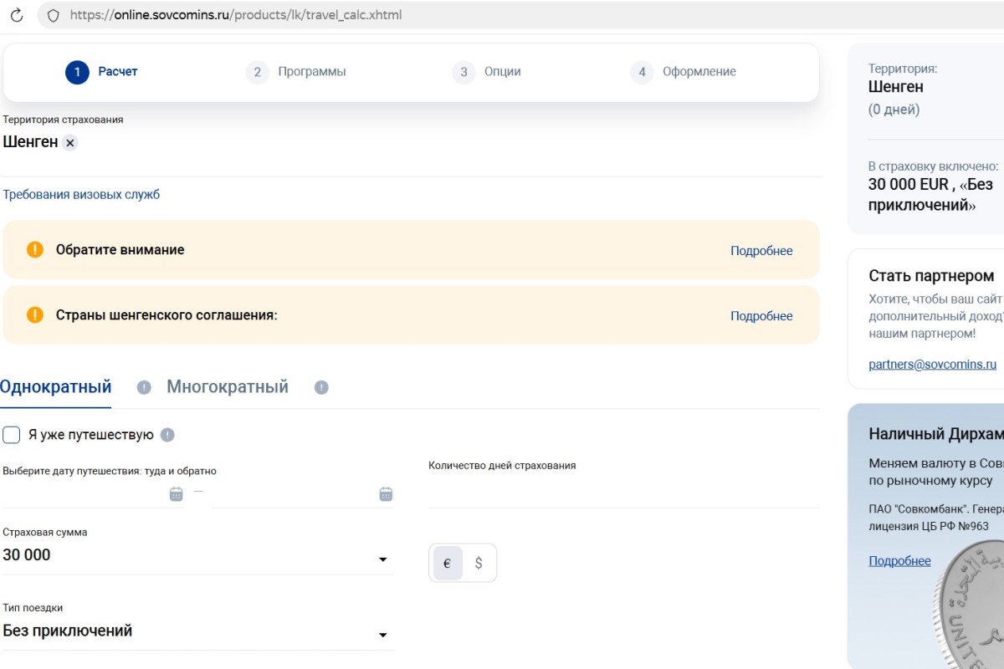Click the 30 000 EUR summary text

[x=909, y=185]
